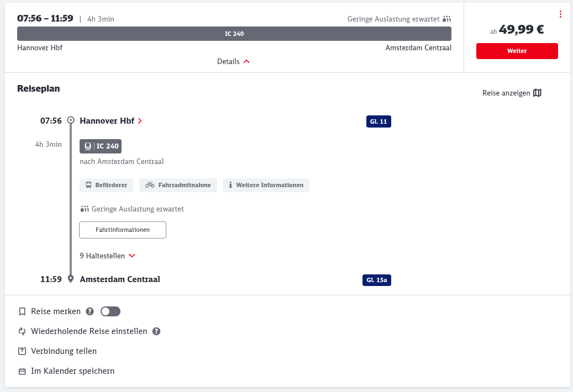Open Weitere Informationen chip
The image size is (573, 392).
tap(266, 186)
